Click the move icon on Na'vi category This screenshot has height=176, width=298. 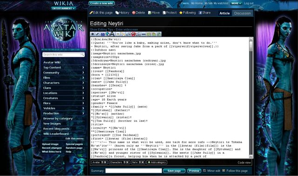point(140,163)
